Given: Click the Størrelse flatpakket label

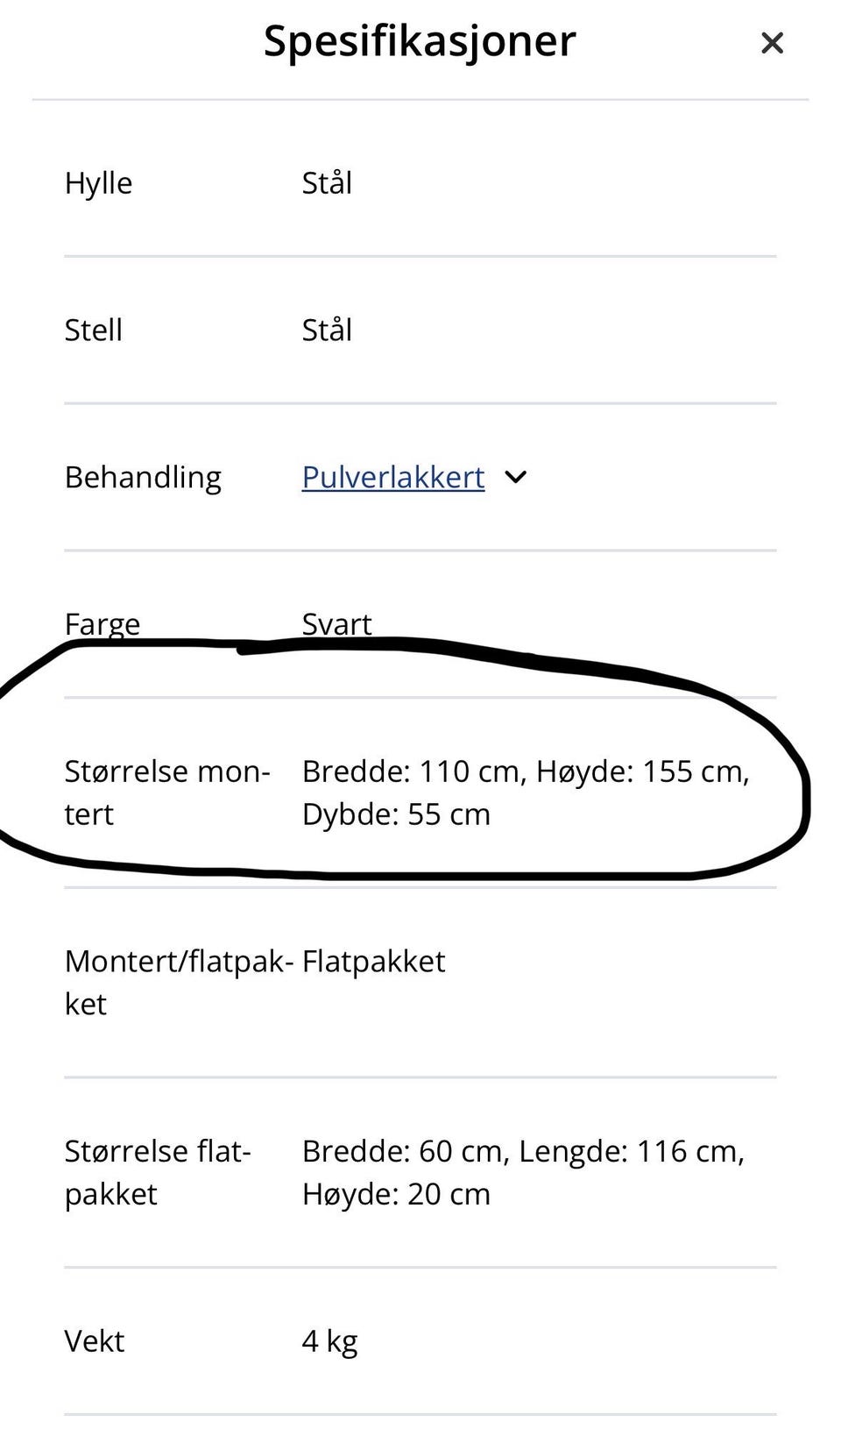Looking at the screenshot, I should [158, 1173].
